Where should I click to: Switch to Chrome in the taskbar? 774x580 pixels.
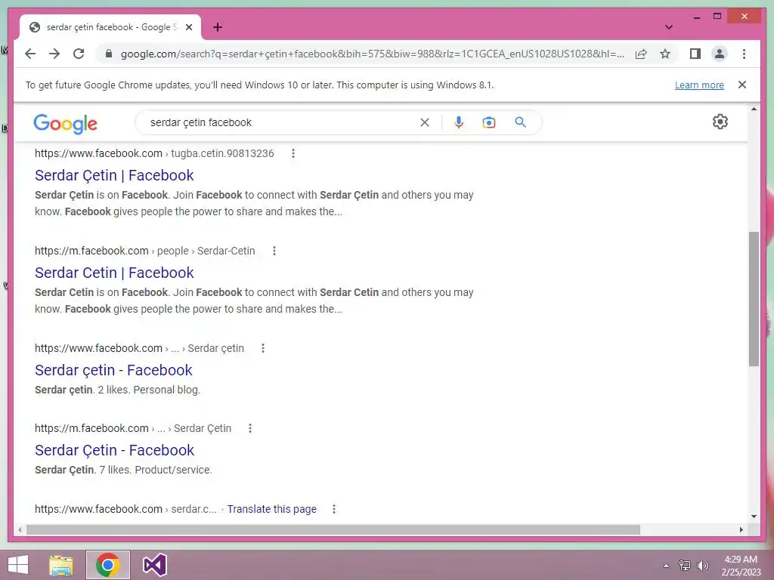coord(108,565)
